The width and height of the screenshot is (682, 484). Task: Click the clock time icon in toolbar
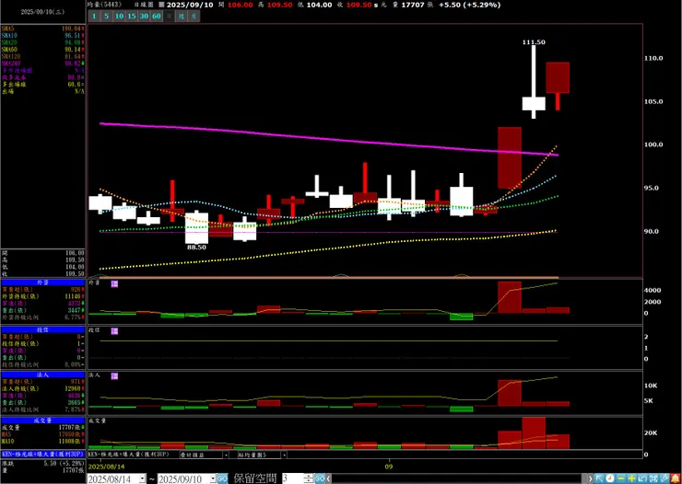point(610,478)
